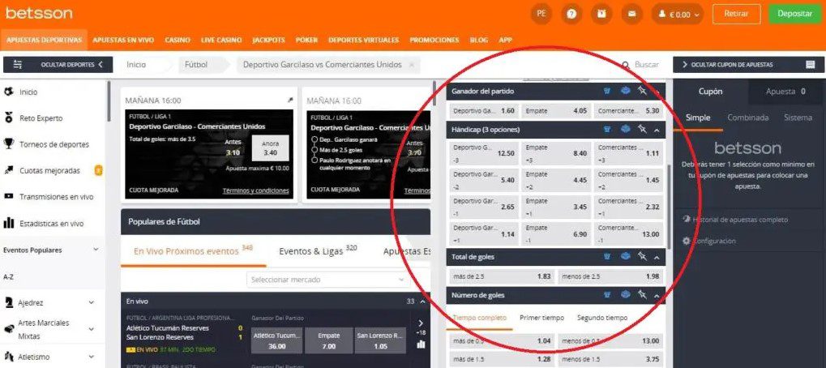Click the bet slip icon beside Ocultar Cupon
This screenshot has width=826, height=368.
[x=811, y=65]
